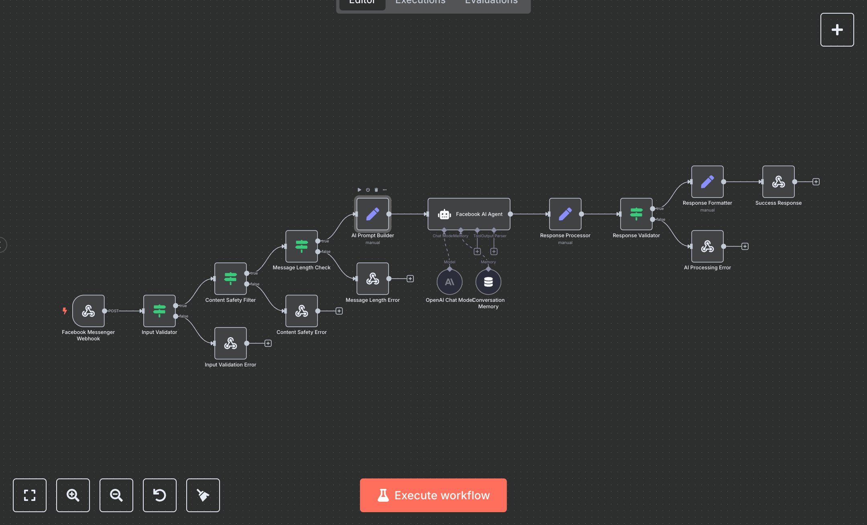Open the Facebook AI Agent robot node
The height and width of the screenshot is (525, 867).
[x=469, y=214]
